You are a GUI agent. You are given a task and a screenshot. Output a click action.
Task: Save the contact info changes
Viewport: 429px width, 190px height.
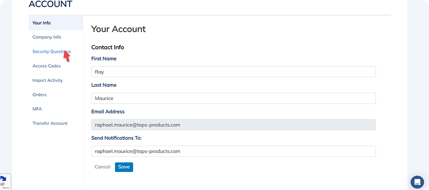(124, 167)
